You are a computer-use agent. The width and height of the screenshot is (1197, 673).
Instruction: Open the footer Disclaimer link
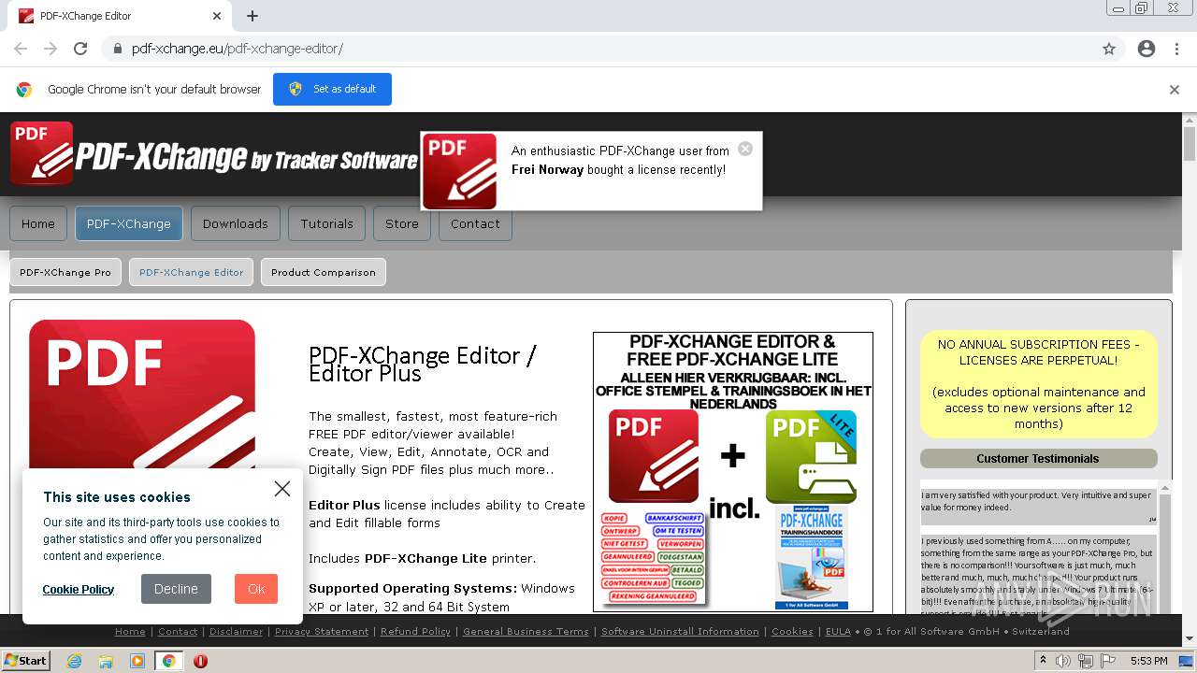click(237, 632)
